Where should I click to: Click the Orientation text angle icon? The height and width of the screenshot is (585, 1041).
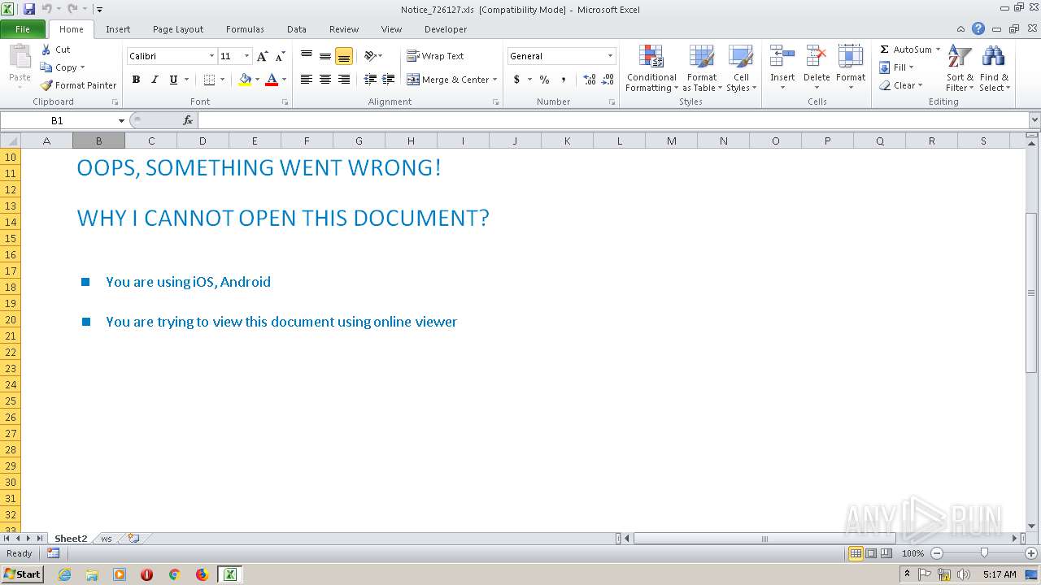(x=370, y=56)
